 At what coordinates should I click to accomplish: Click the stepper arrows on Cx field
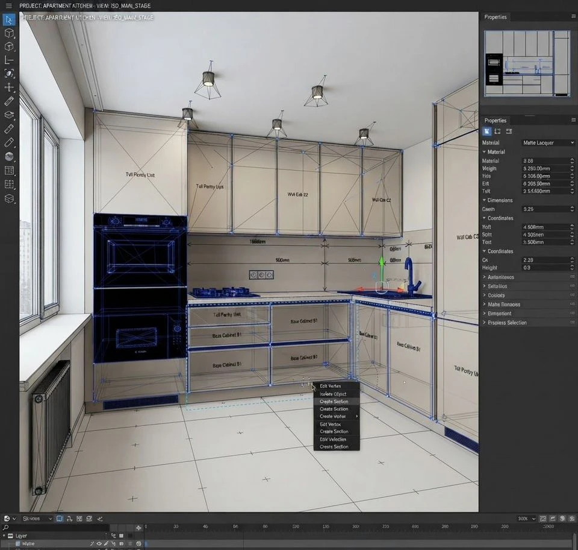coord(572,260)
